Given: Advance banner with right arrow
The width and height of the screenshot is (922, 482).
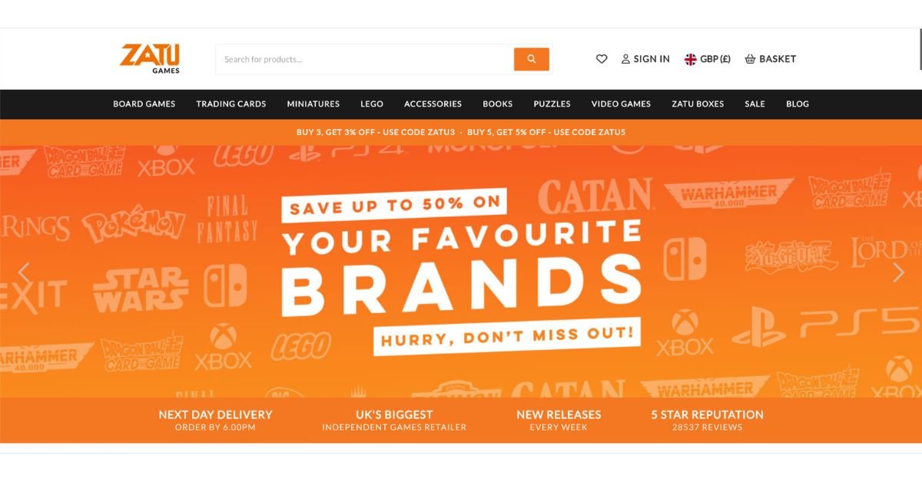Looking at the screenshot, I should pos(898,272).
